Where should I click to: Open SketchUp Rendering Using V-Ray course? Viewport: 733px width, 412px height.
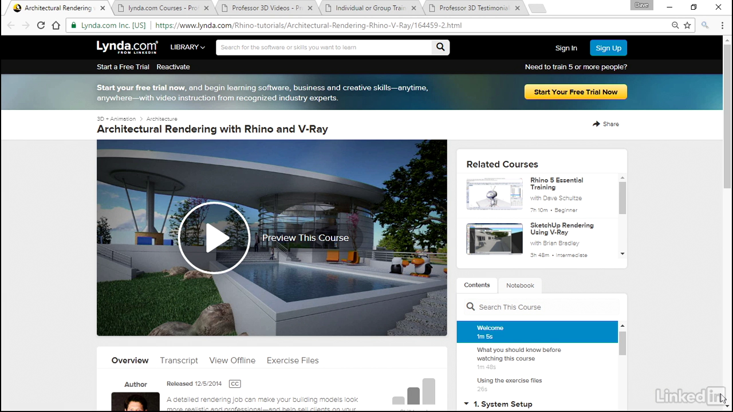click(x=562, y=229)
